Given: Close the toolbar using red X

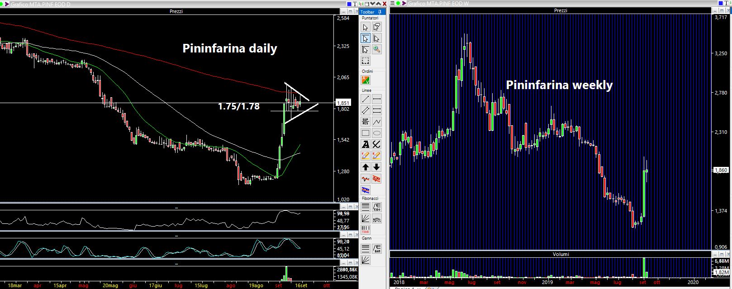Looking at the screenshot, I should pos(385,4).
